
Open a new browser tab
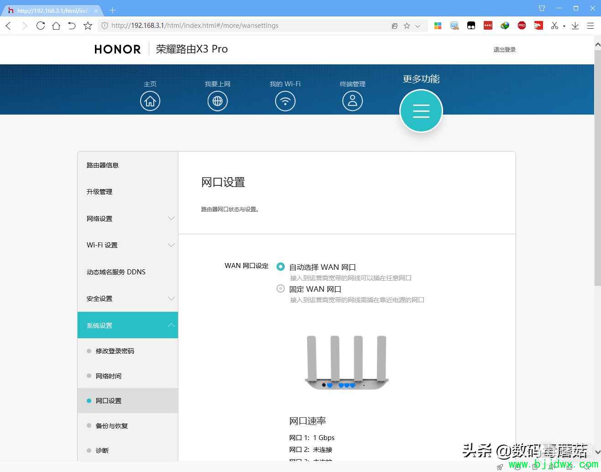pyautogui.click(x=112, y=10)
